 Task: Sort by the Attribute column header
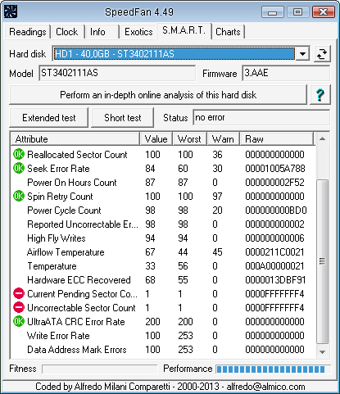click(x=75, y=139)
